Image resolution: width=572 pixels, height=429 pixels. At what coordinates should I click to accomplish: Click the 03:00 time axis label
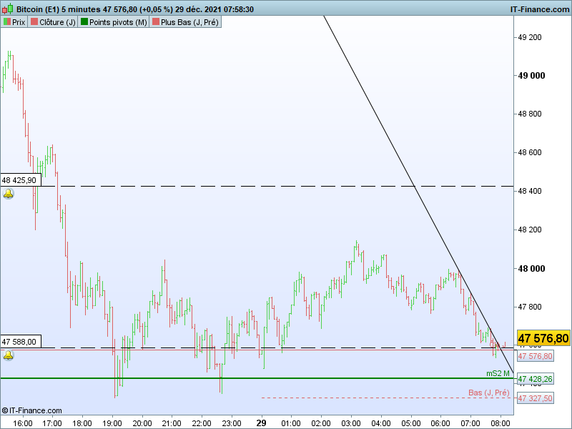[351, 423]
